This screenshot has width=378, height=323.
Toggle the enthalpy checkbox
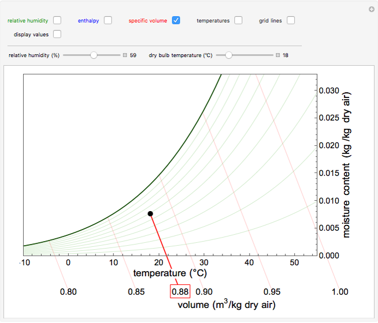pyautogui.click(x=108, y=20)
